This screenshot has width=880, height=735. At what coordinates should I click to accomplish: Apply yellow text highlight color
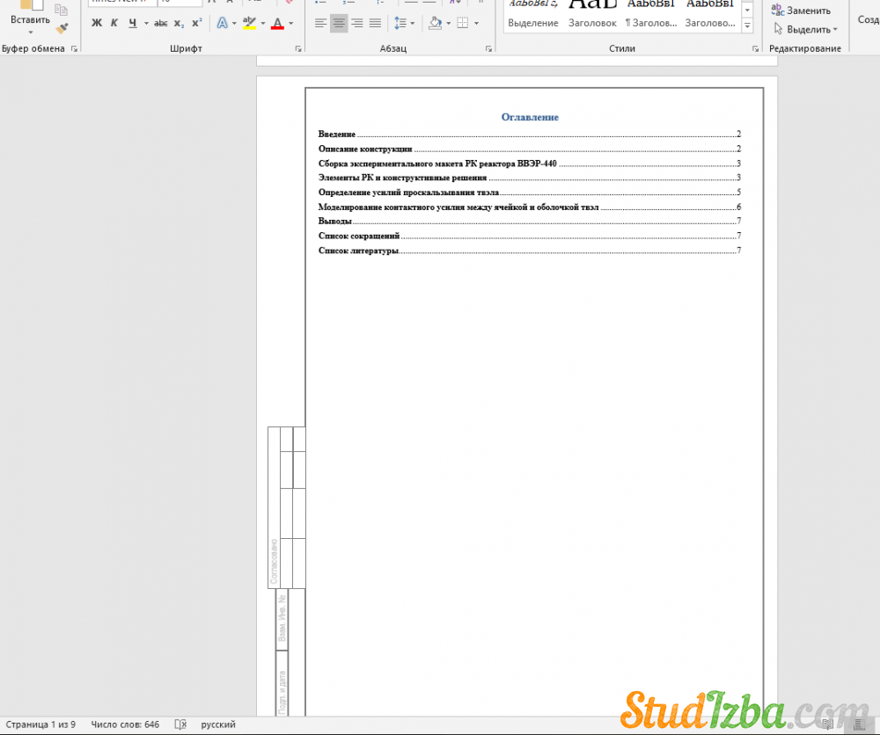pos(250,24)
